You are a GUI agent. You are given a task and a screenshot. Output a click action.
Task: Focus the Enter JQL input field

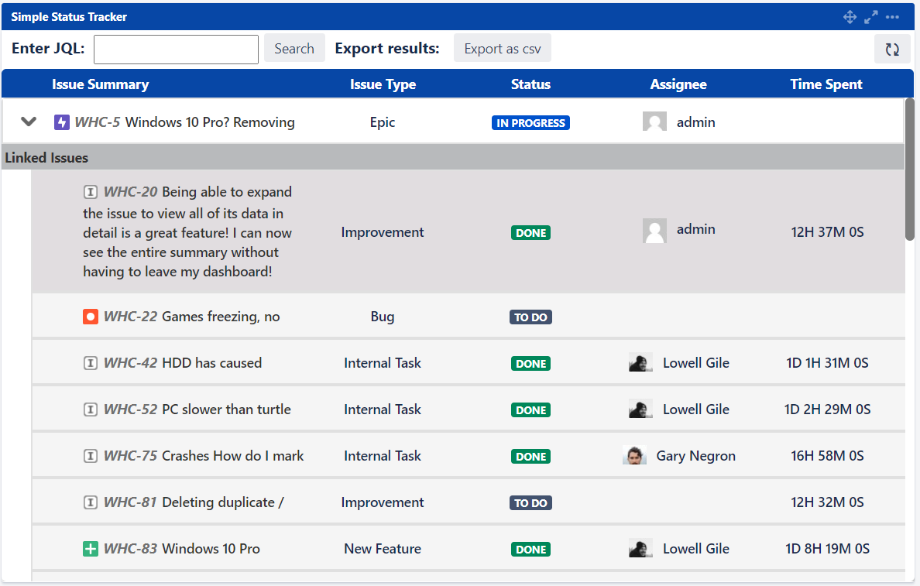pyautogui.click(x=176, y=50)
